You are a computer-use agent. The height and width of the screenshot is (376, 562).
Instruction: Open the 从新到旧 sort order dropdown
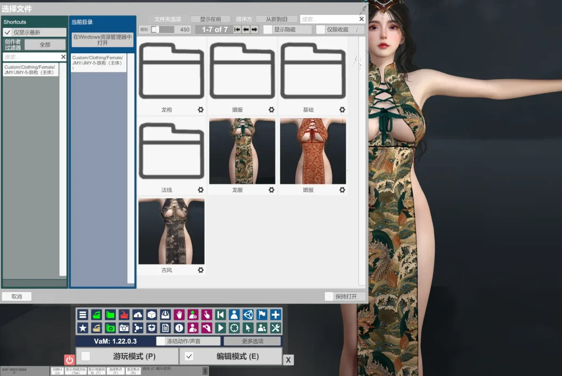pyautogui.click(x=277, y=19)
